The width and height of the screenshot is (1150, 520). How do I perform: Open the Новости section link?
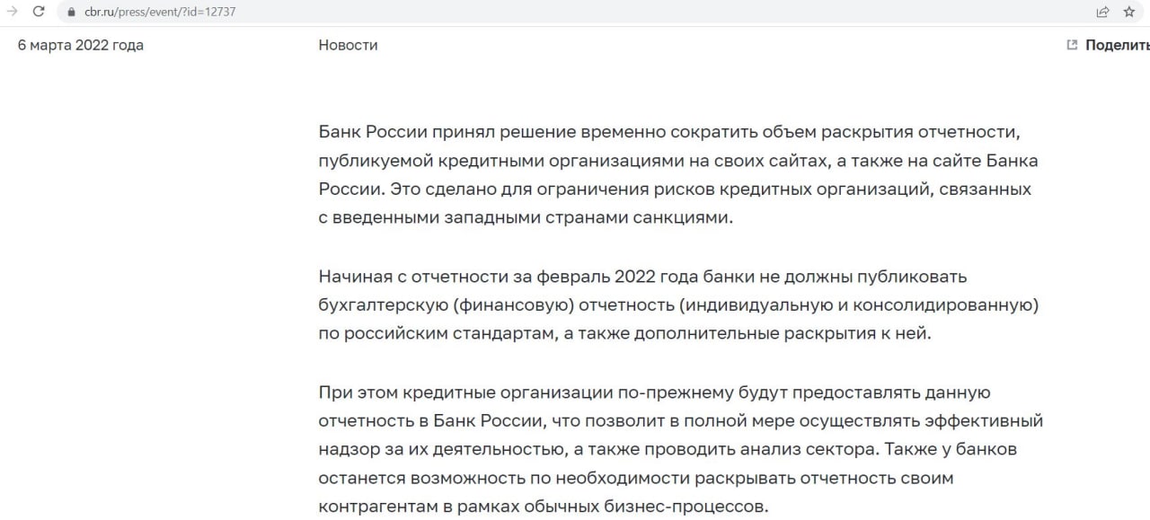pyautogui.click(x=348, y=45)
